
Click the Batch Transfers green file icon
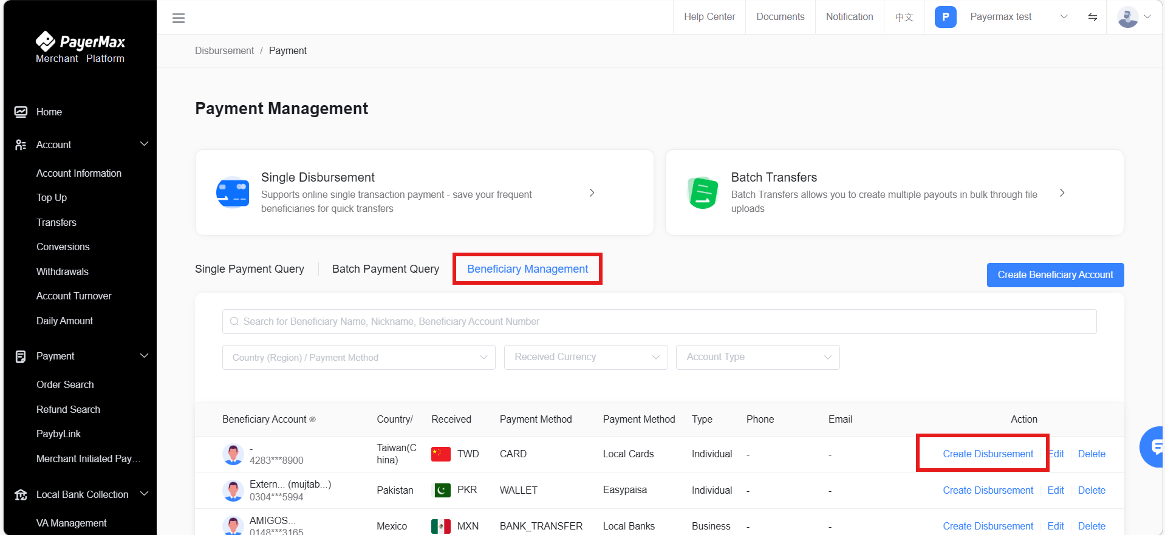pos(703,193)
